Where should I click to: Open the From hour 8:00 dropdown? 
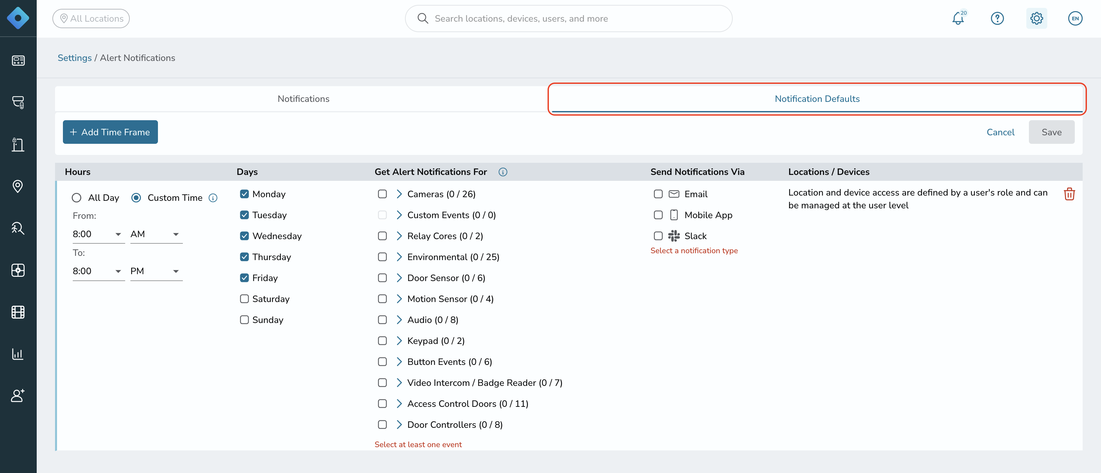[x=98, y=234]
